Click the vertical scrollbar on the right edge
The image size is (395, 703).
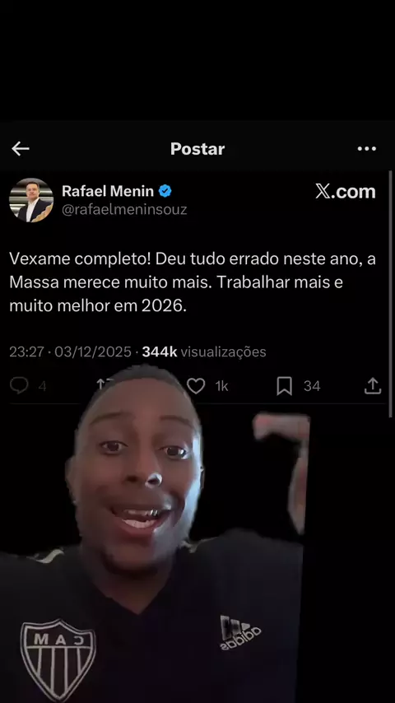(390, 294)
